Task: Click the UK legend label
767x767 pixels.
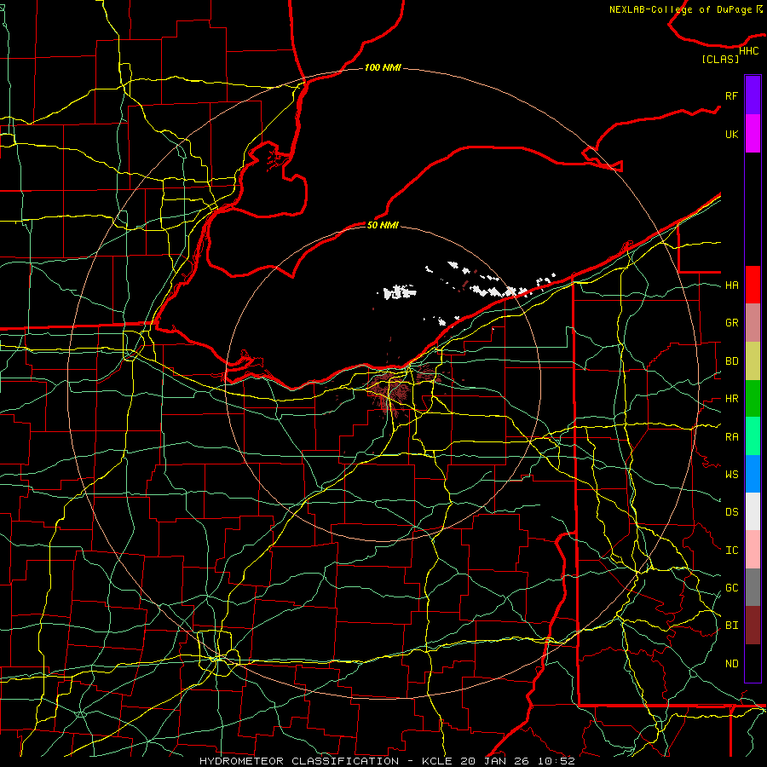Action: [x=731, y=134]
